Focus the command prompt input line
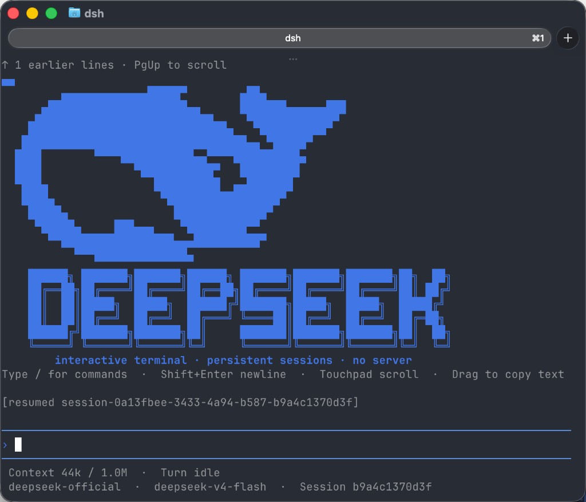This screenshot has height=502, width=586. [286, 444]
